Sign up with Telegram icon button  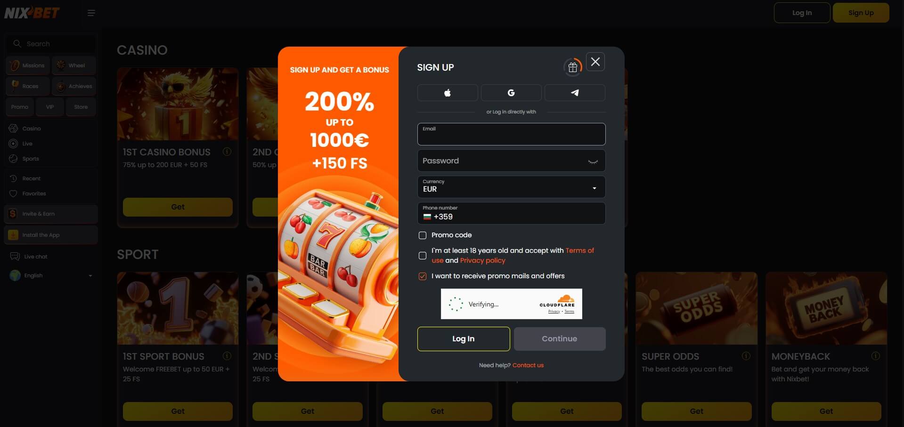point(575,93)
